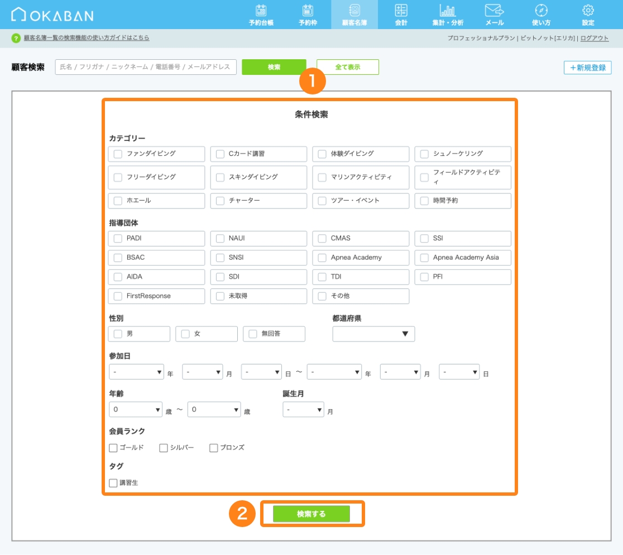Image resolution: width=623 pixels, height=555 pixels.
Task: Check the スキンダイビング category box
Action: point(220,177)
